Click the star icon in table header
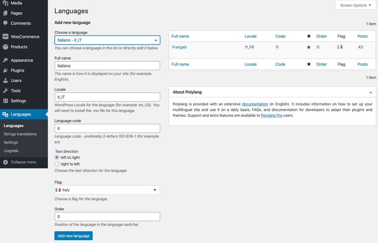 tap(309, 36)
